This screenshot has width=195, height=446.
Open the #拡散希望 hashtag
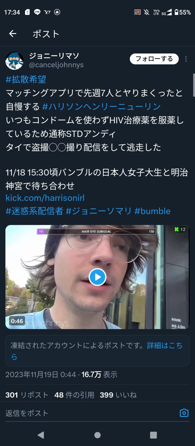(x=26, y=79)
